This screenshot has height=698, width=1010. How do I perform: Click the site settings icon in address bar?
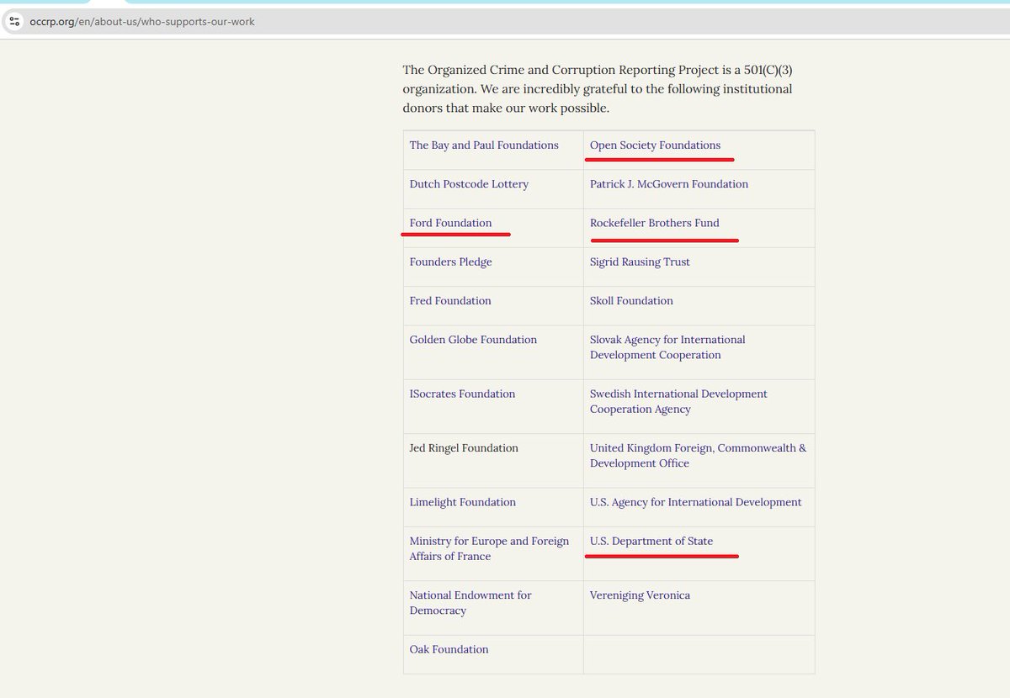tap(14, 21)
